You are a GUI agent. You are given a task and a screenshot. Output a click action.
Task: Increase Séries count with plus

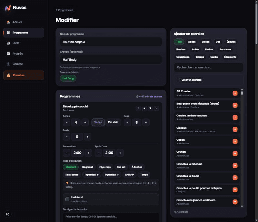coord(85,122)
